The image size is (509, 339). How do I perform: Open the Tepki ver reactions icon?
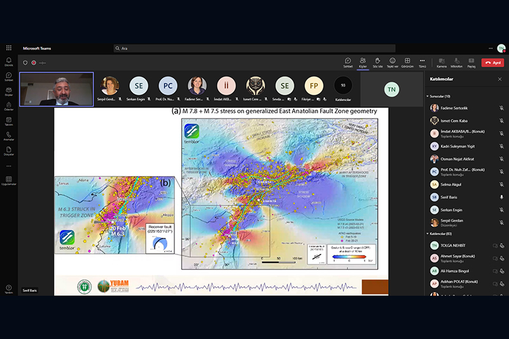393,62
